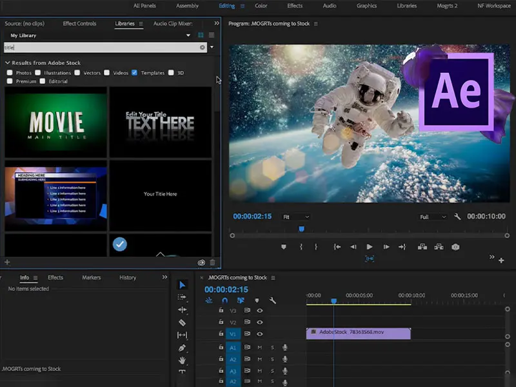Select the Razor tool
The height and width of the screenshot is (387, 516).
(x=182, y=322)
